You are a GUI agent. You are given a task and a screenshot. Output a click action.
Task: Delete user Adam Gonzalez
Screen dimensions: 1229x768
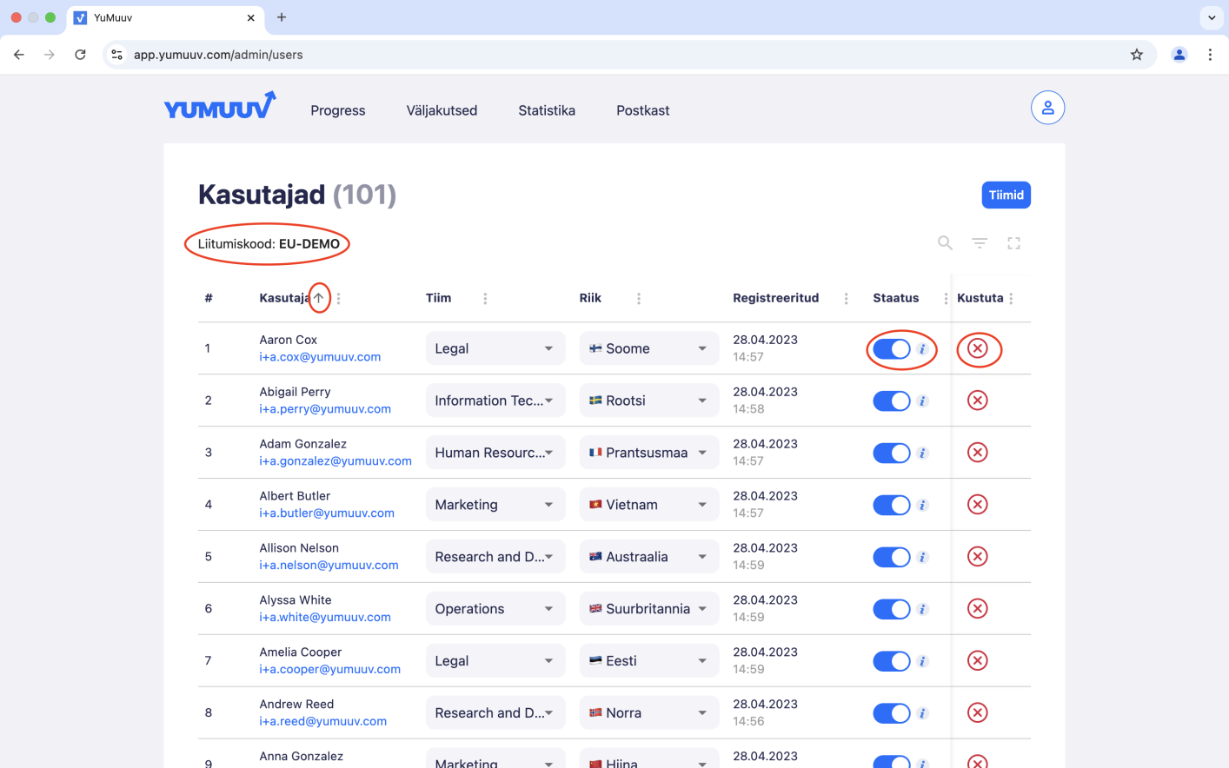pos(978,453)
